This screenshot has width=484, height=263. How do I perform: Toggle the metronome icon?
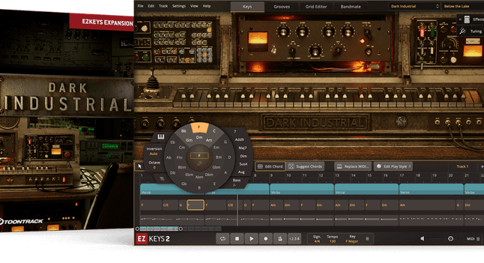point(281,239)
